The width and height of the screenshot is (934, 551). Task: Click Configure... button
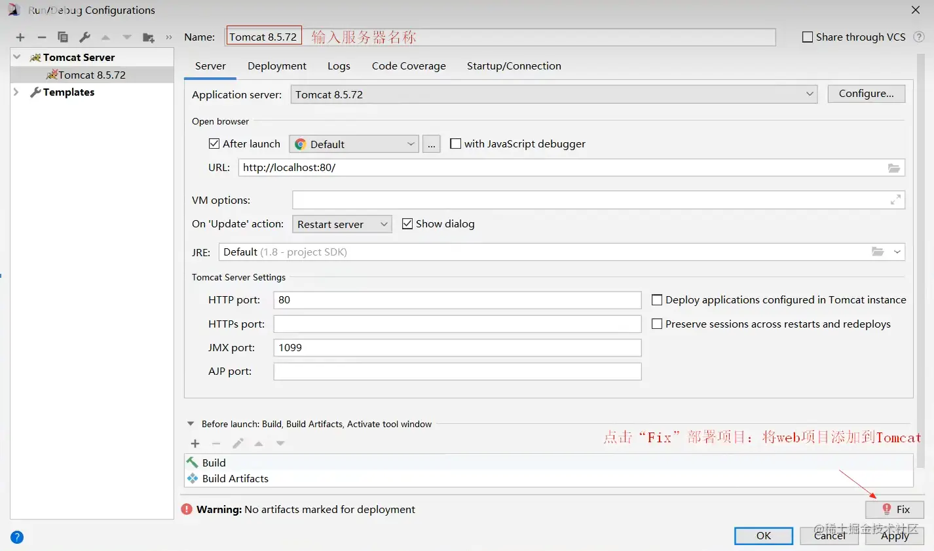coord(866,94)
